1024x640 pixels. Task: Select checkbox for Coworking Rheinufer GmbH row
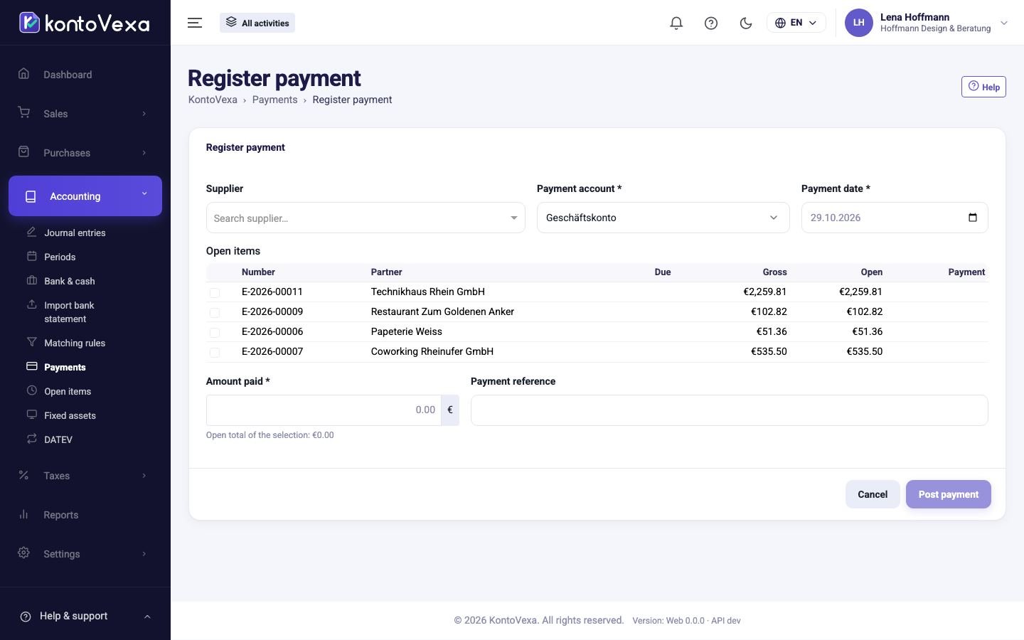tap(215, 352)
